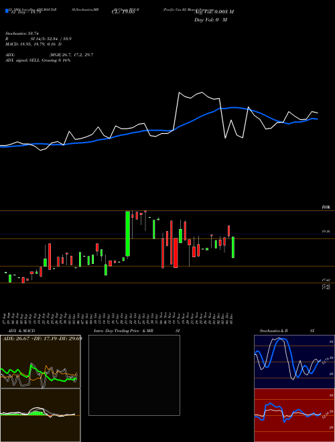
Task: Click the tall green breakout candlestick
Action: point(128,234)
